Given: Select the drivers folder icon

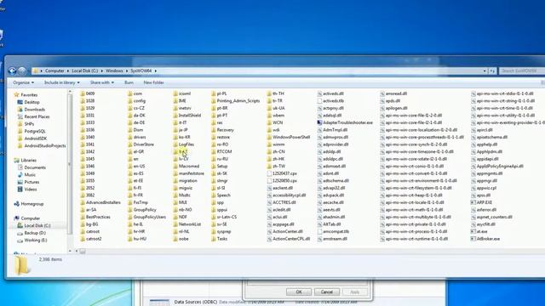Looking at the screenshot, I should (130, 137).
